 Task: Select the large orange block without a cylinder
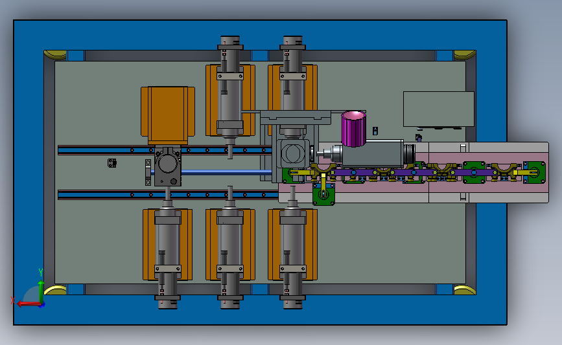click(x=168, y=115)
